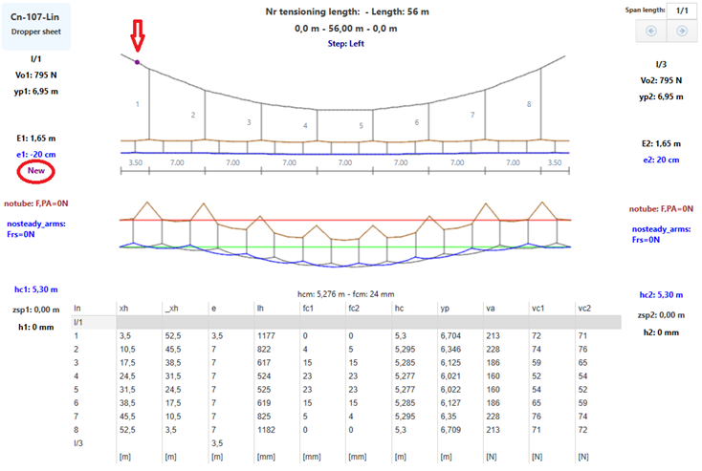Click the next span right arrow button
Screen dimensions: 702x471
(x=682, y=31)
